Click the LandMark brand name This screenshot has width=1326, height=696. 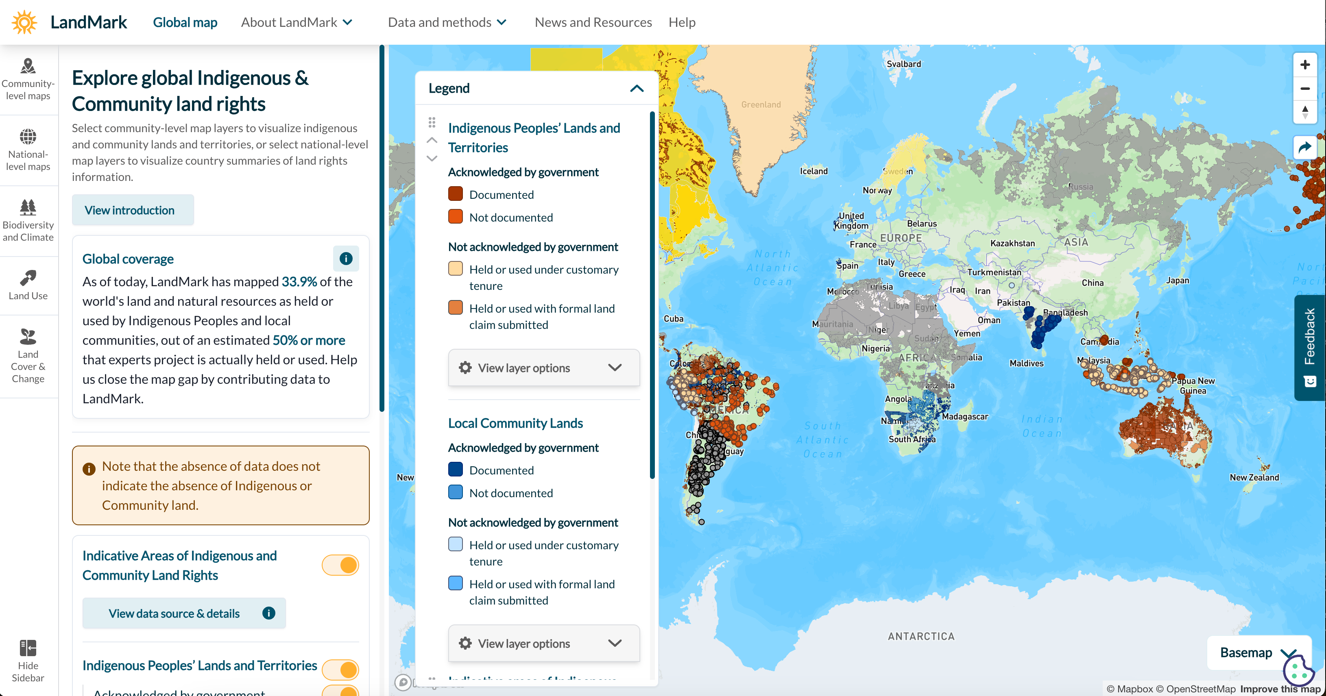pyautogui.click(x=89, y=22)
